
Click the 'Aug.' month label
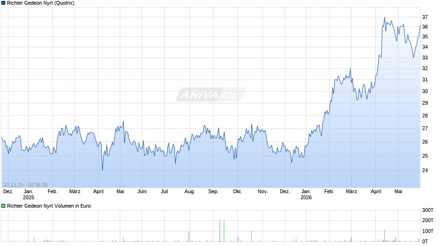[x=190, y=192]
